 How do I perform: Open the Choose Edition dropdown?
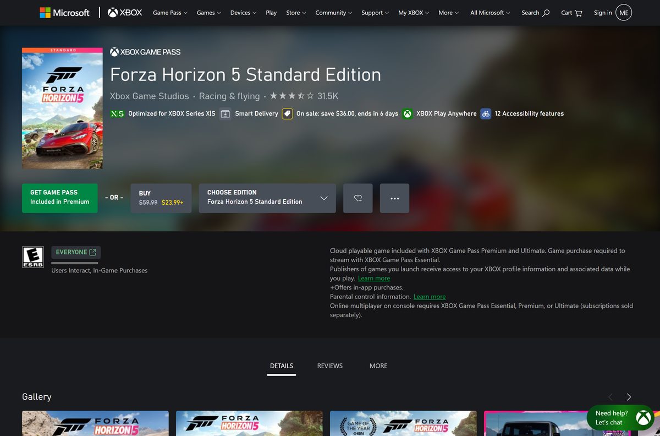click(267, 198)
